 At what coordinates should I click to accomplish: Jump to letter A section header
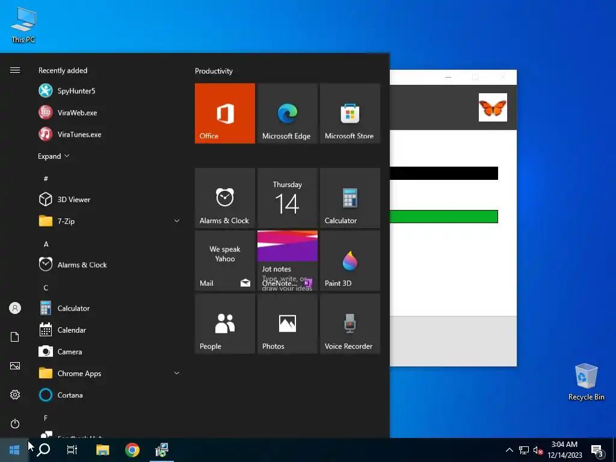[x=46, y=244]
